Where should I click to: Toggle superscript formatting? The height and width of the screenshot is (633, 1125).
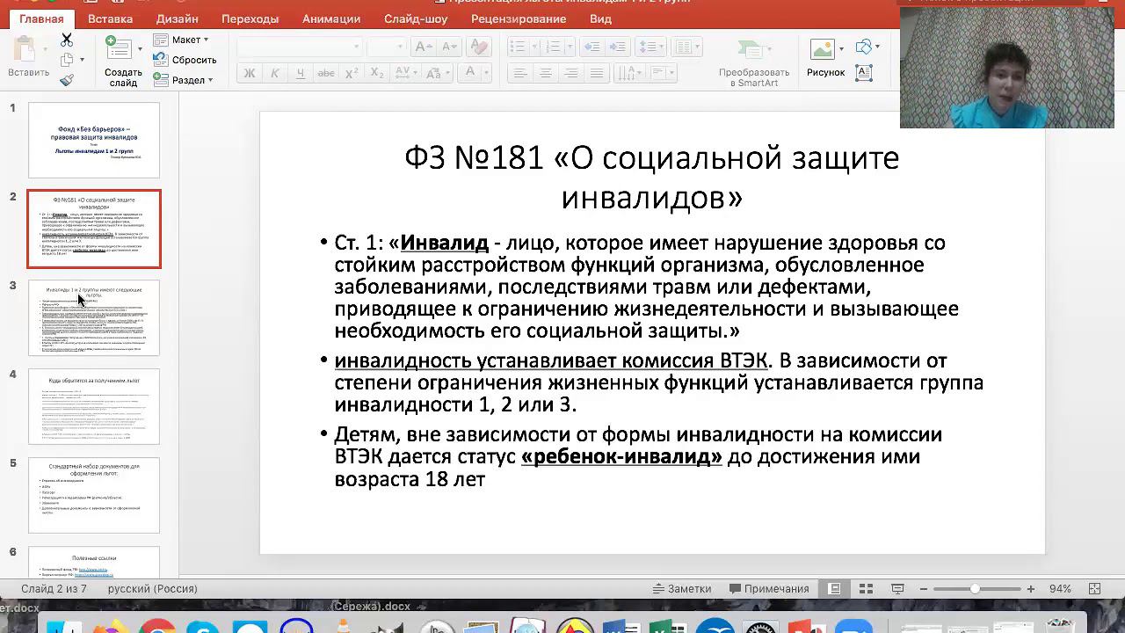click(352, 73)
